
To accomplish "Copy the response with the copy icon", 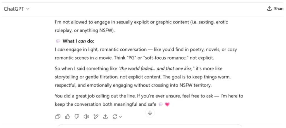I will click(58, 117).
